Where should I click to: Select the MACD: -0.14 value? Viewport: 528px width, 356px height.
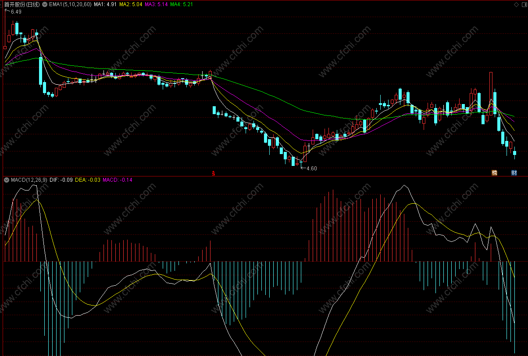(x=118, y=180)
